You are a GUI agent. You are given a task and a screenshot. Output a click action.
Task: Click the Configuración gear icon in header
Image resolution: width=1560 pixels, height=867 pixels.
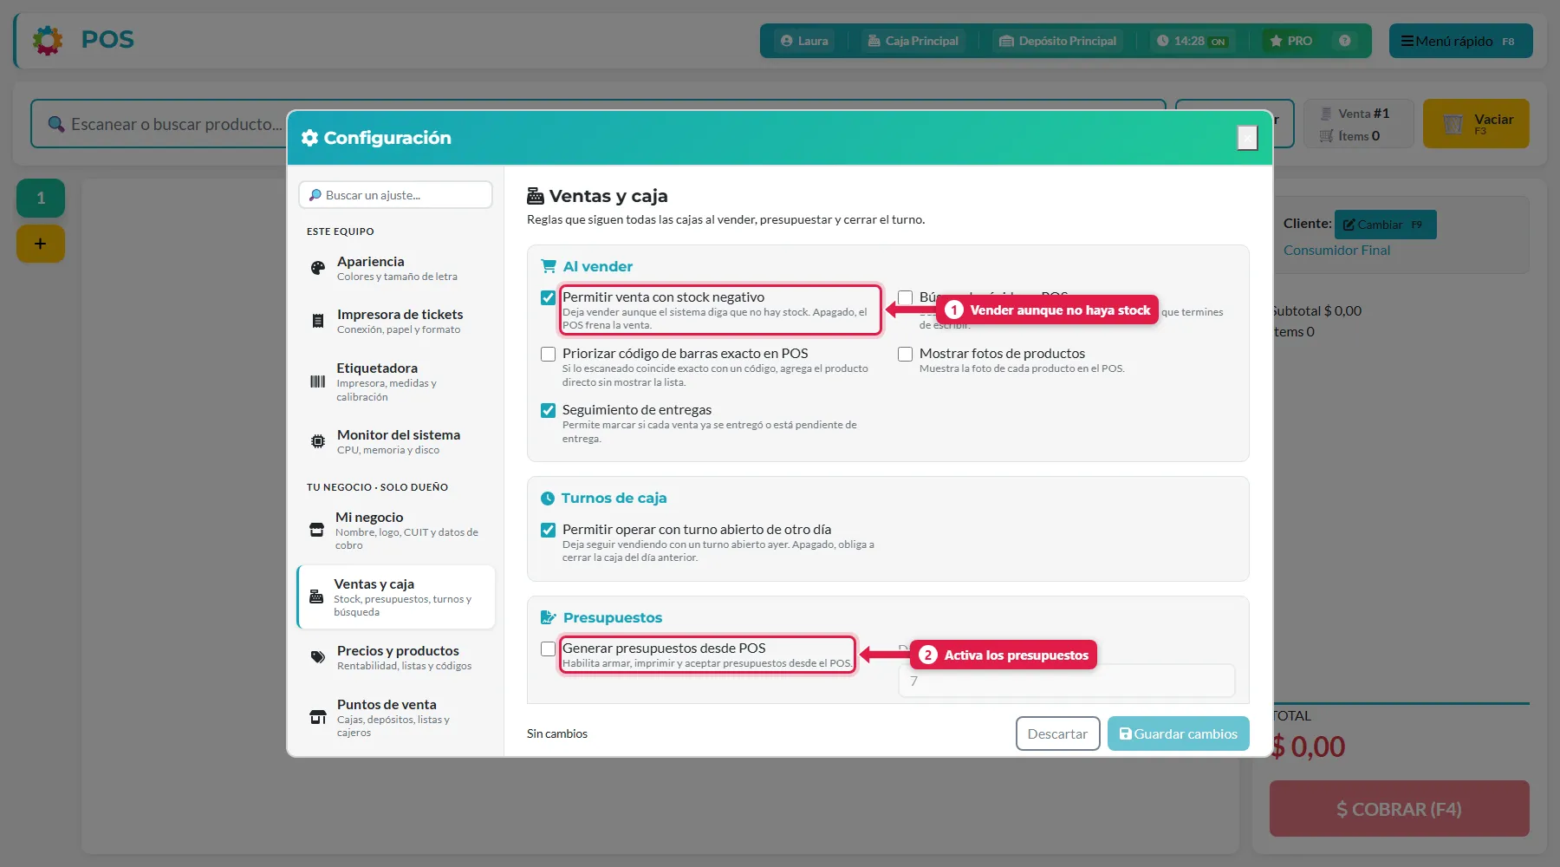click(309, 138)
